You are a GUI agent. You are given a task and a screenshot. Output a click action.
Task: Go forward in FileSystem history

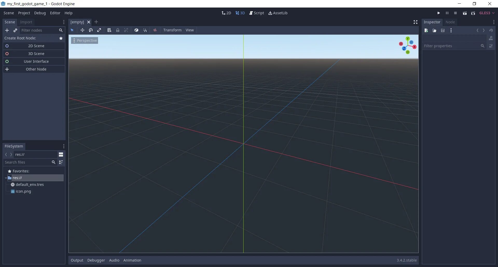(x=11, y=154)
